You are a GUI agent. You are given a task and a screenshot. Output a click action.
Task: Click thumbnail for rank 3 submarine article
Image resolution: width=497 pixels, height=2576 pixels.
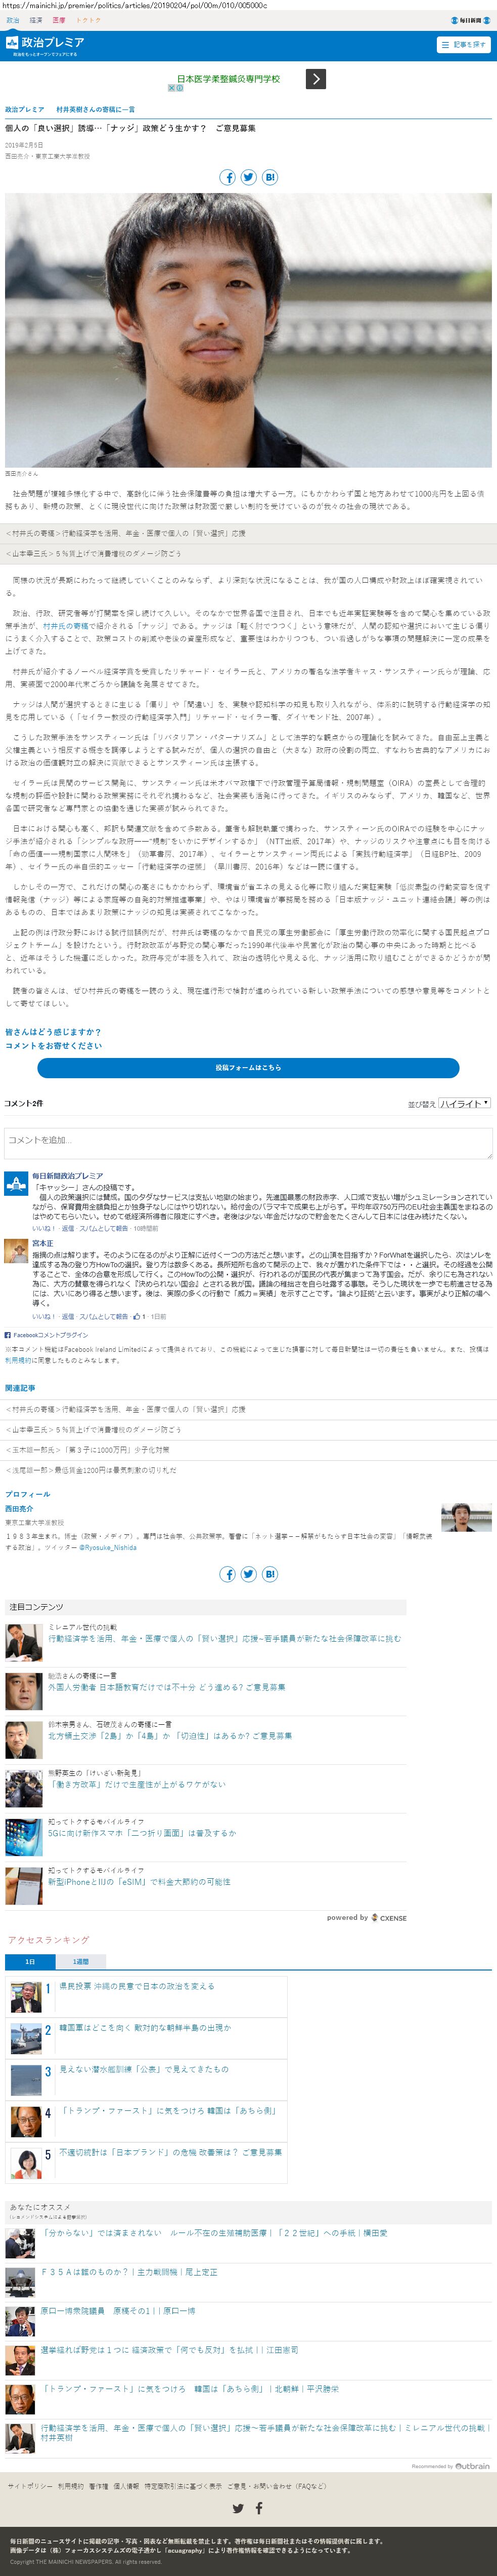(x=25, y=2079)
